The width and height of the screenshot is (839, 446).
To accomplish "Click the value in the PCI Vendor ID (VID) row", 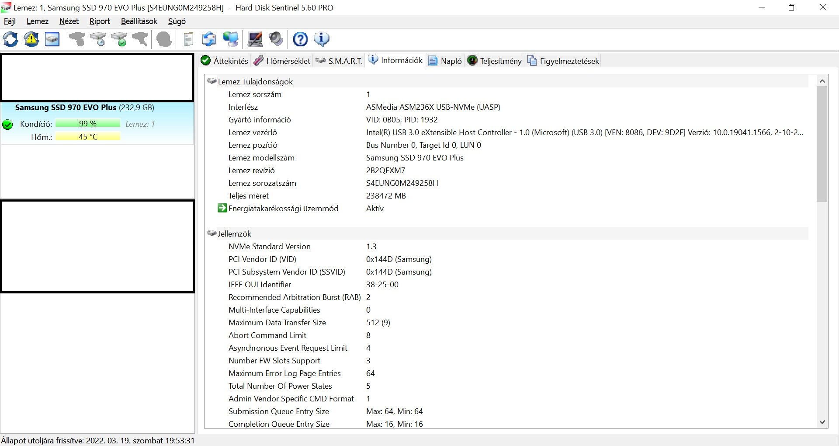I will click(x=399, y=259).
